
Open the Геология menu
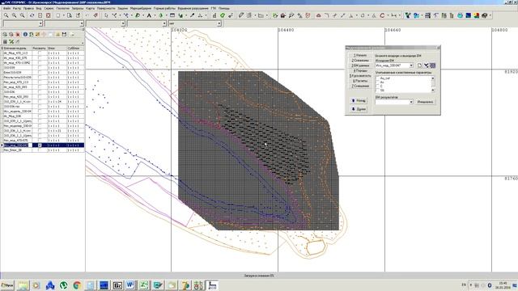(x=63, y=8)
